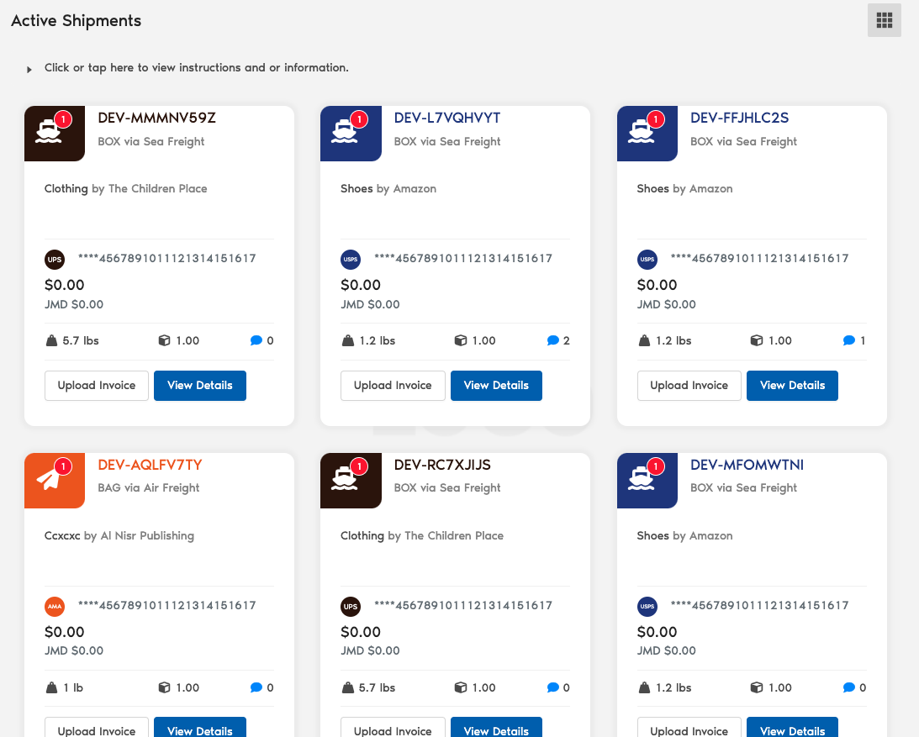Upload Invoice for shipment DEV-RC7XJIJS
Image resolution: width=919 pixels, height=737 pixels.
(393, 729)
